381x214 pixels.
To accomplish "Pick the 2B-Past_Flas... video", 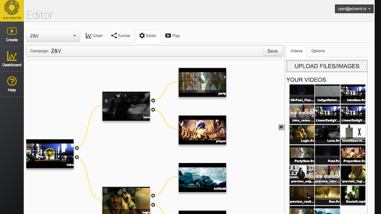I will [x=302, y=94].
